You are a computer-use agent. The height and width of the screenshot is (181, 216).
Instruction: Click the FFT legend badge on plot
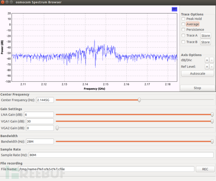[x=174, y=9]
